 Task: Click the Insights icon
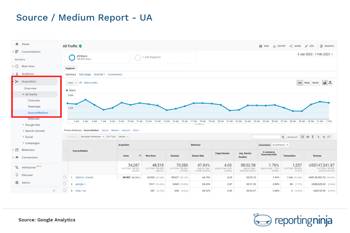point(321,46)
